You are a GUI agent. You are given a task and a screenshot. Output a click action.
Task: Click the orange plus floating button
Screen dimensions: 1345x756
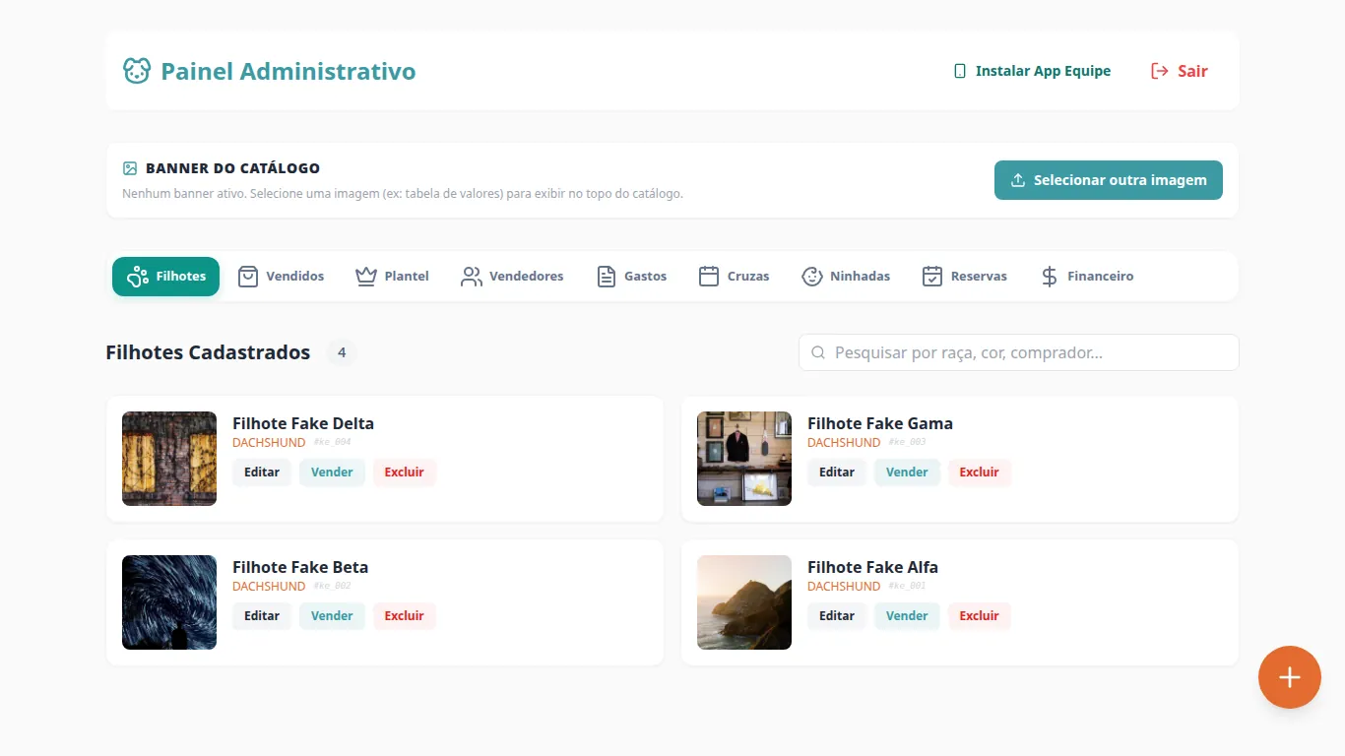click(x=1290, y=677)
